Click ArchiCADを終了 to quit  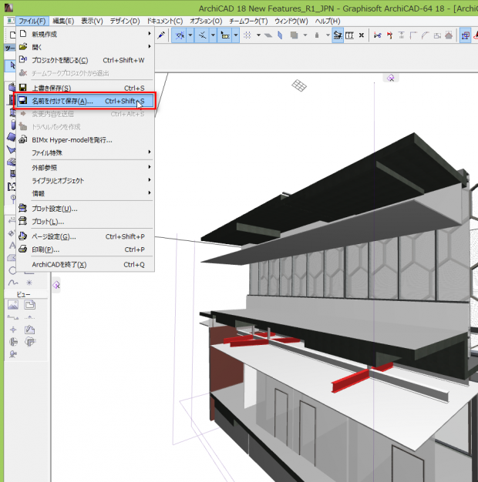coord(59,264)
